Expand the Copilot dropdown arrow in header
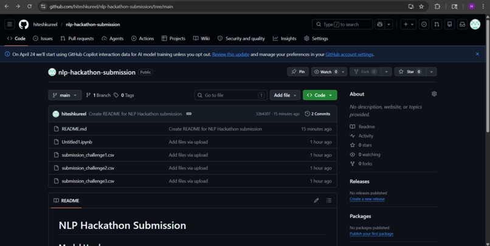 (x=388, y=24)
